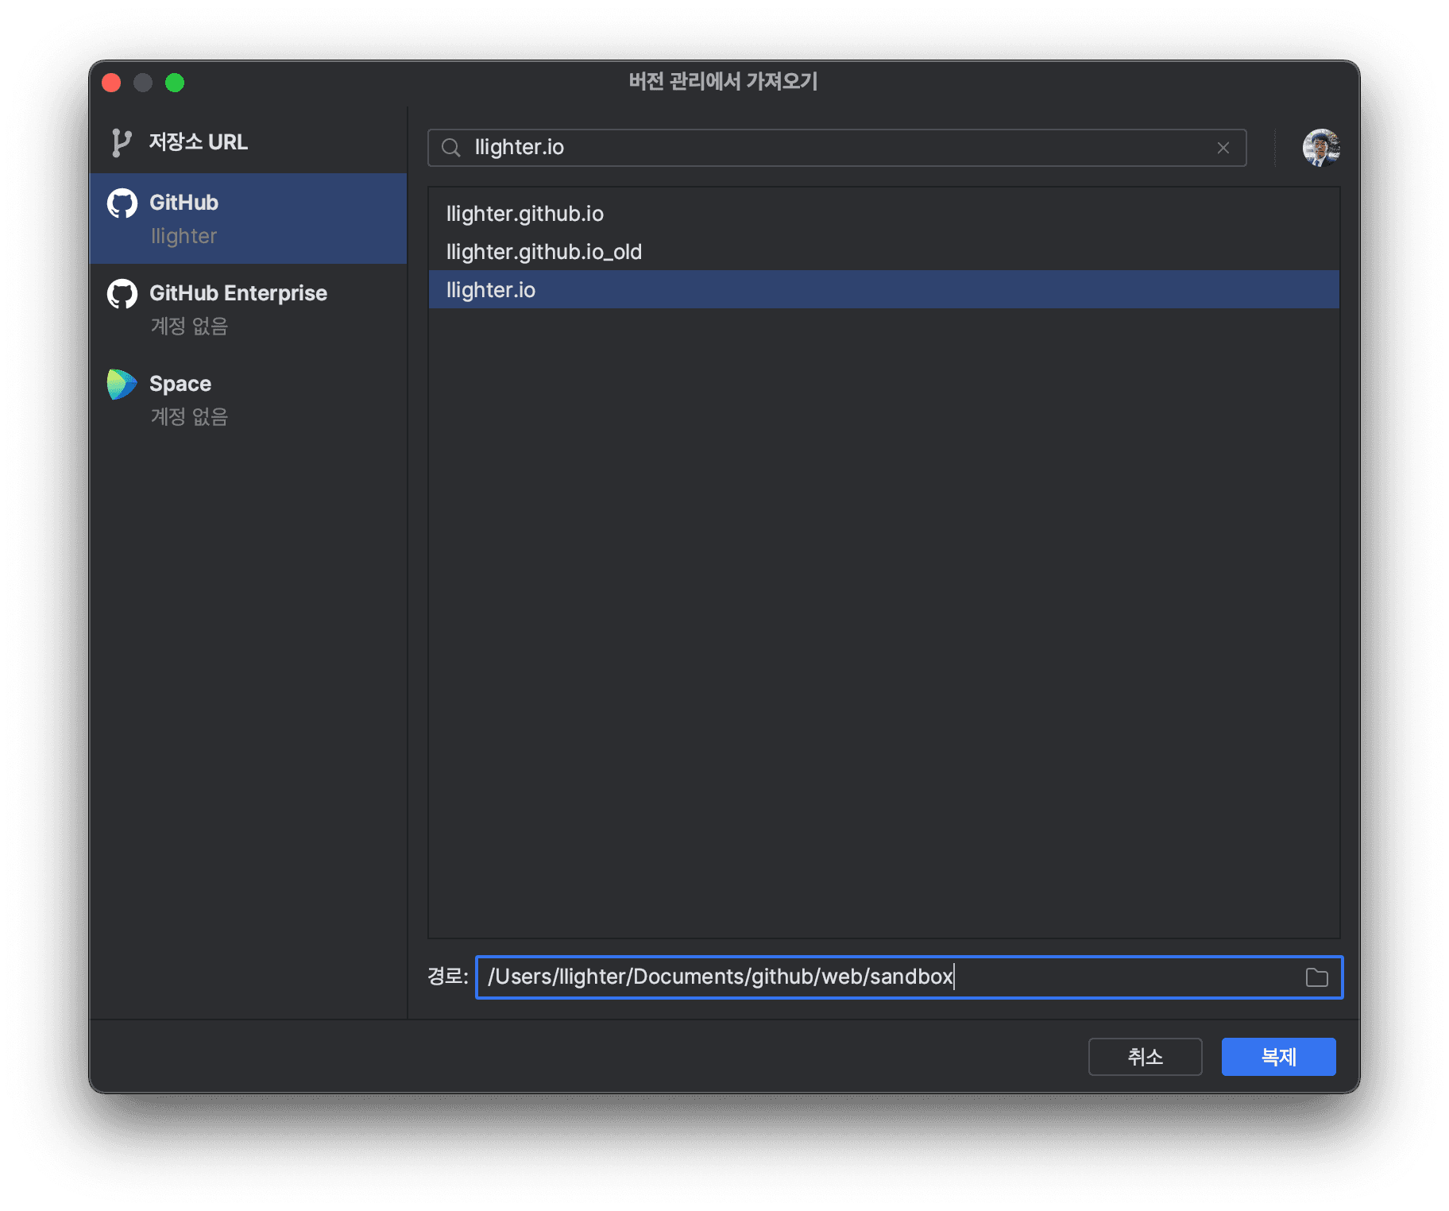This screenshot has height=1211, width=1449.
Task: Select the llighter.github.io repository
Action: [883, 214]
